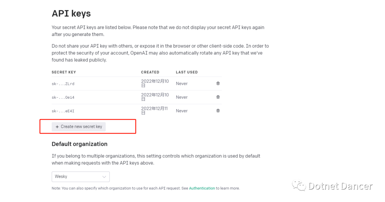This screenshot has width=385, height=202.
Task: Click Never status for sk-...eE4I key
Action: (181, 111)
